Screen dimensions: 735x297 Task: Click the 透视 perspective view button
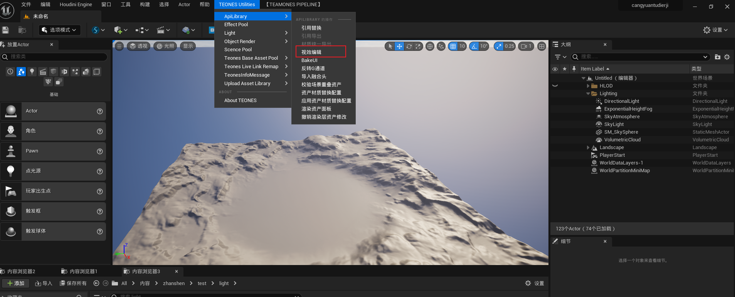tap(138, 46)
